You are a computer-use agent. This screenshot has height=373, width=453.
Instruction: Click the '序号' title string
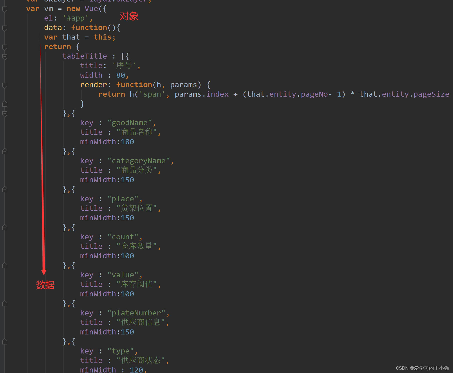pos(124,66)
